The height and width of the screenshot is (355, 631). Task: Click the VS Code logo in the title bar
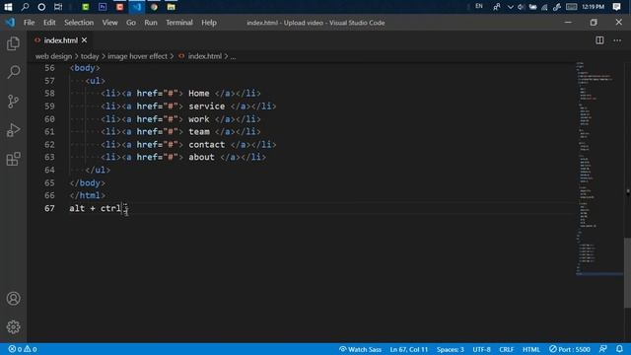10,23
